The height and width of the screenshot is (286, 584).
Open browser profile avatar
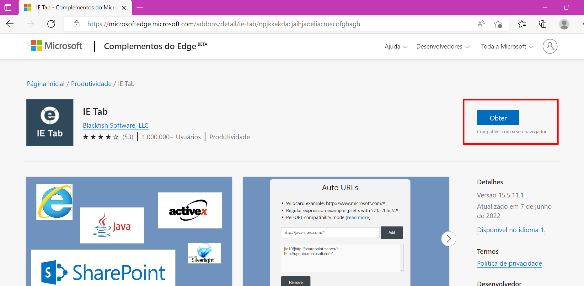[x=564, y=24]
